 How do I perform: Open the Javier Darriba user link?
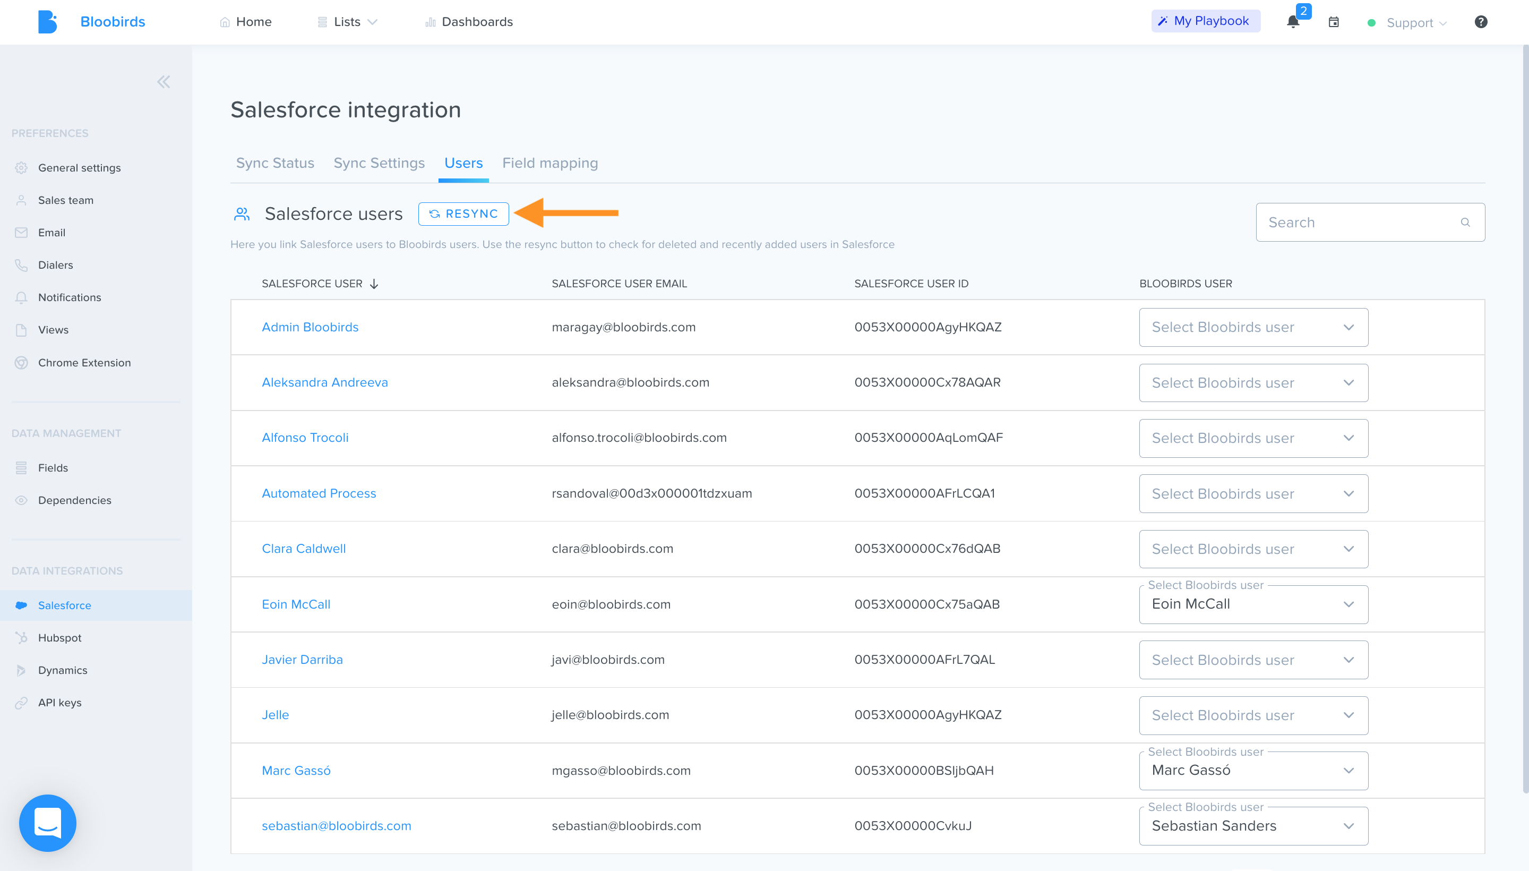302,659
